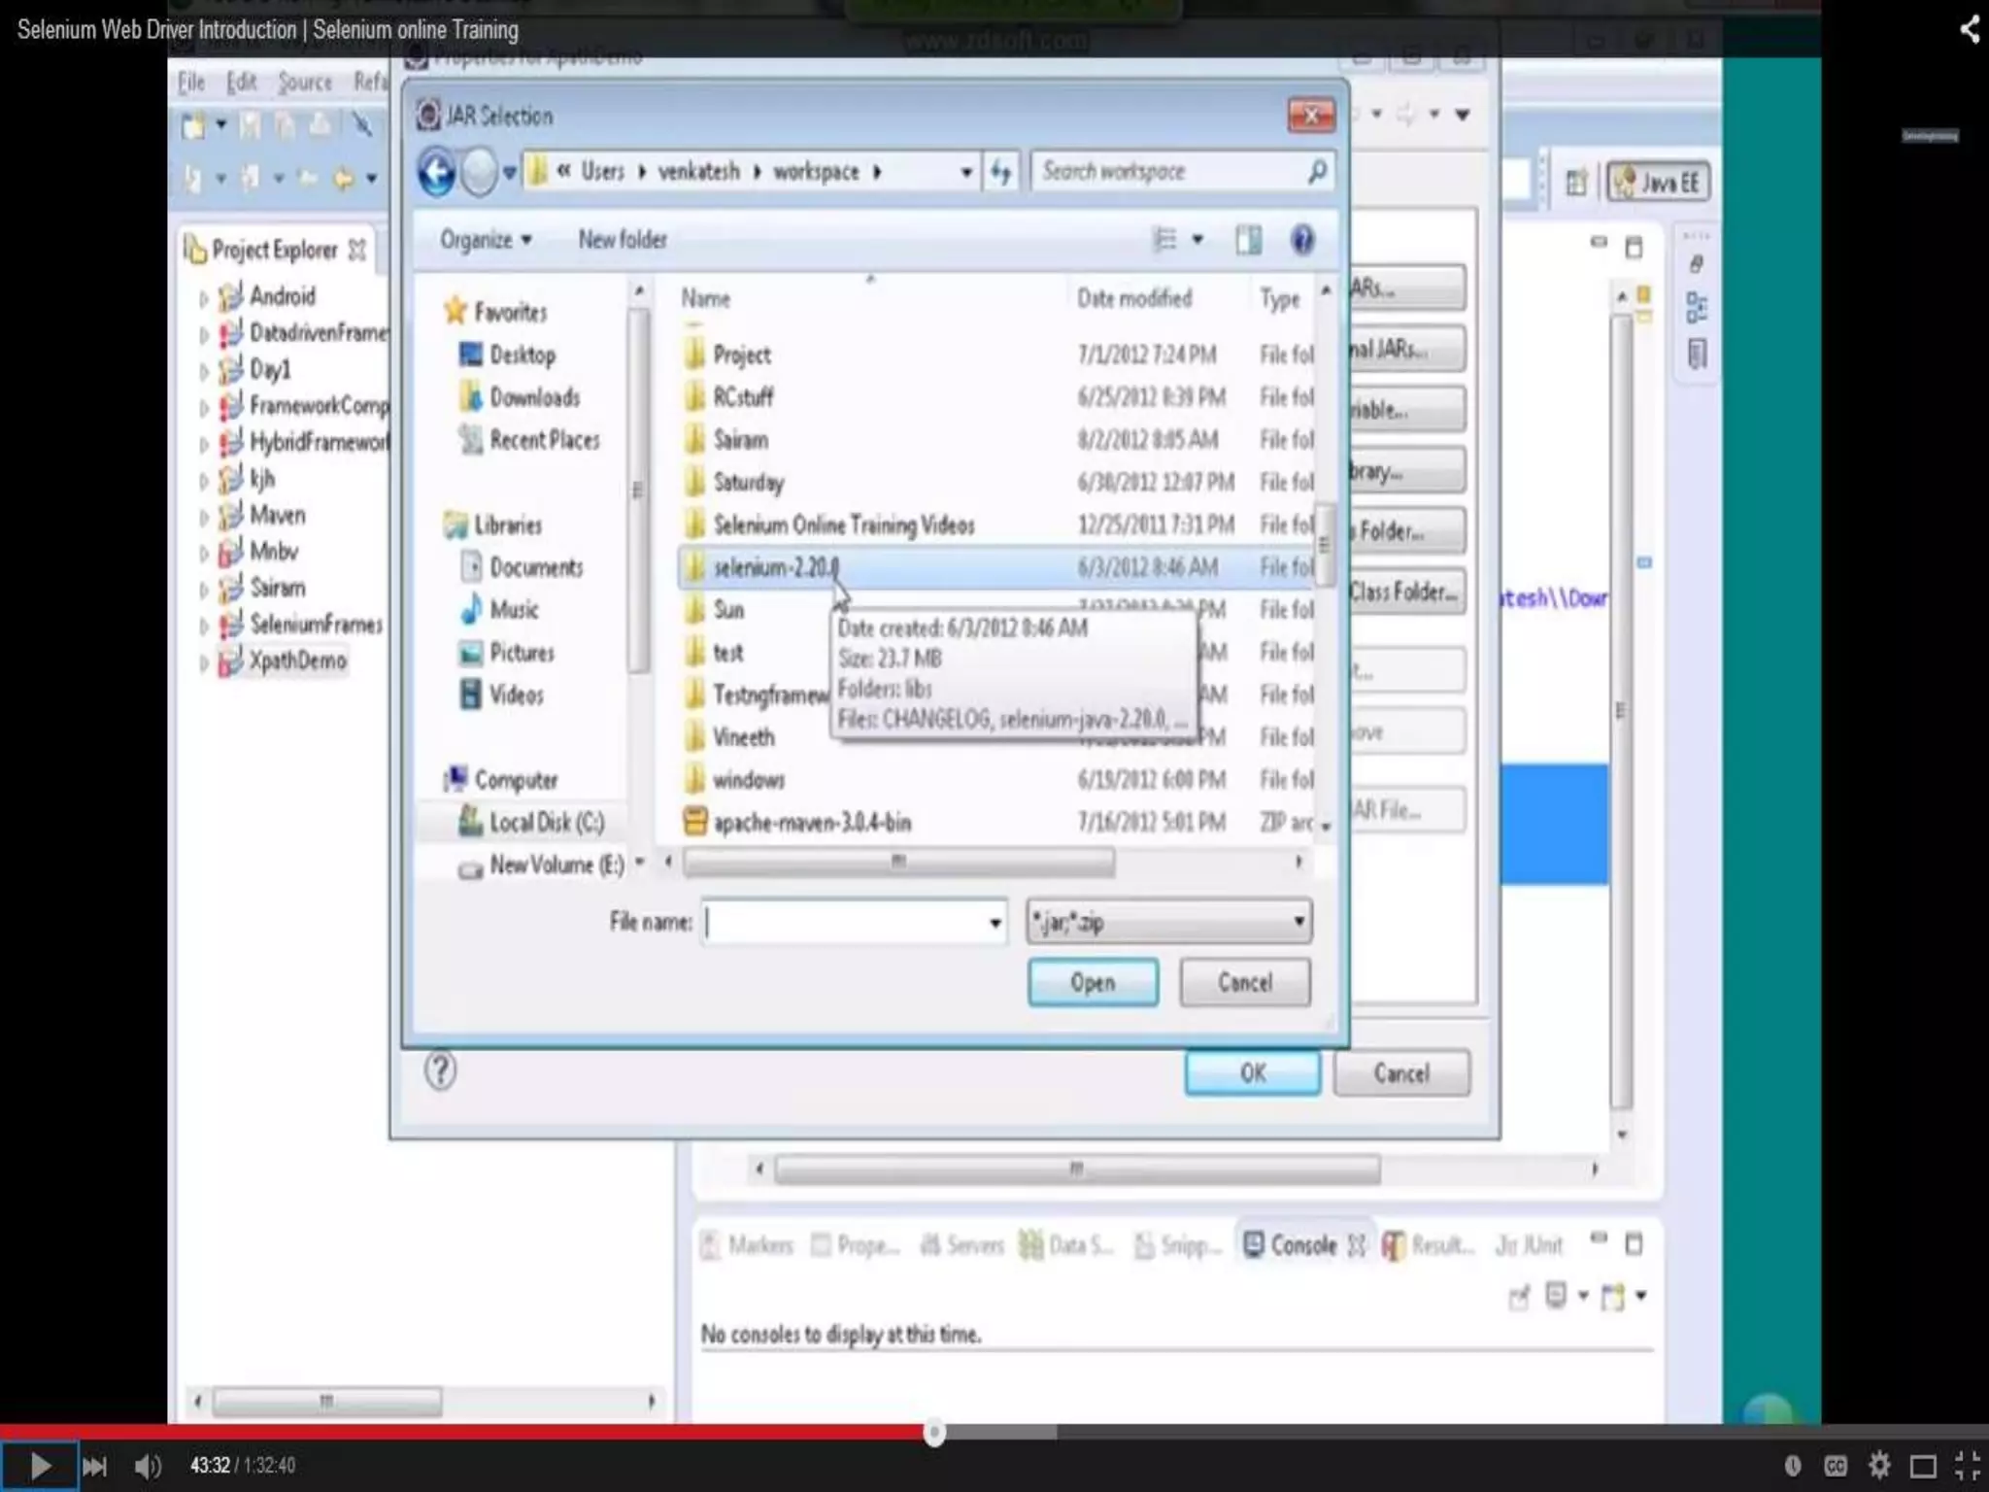Open the Organize dropdown menu
The height and width of the screenshot is (1492, 1989).
coord(485,240)
